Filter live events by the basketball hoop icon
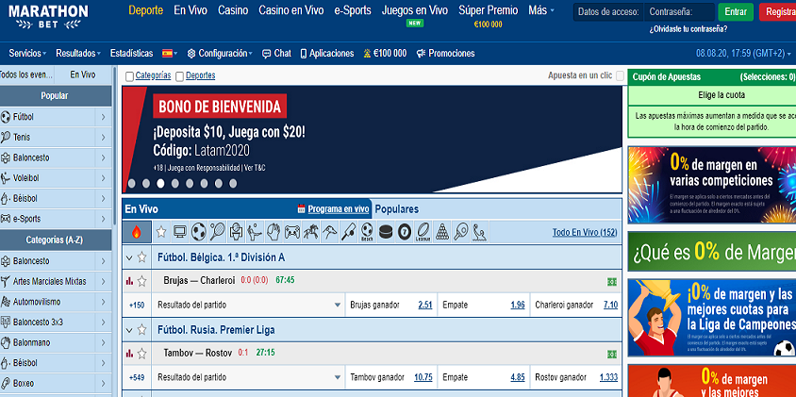Image resolution: width=796 pixels, height=397 pixels. (236, 232)
